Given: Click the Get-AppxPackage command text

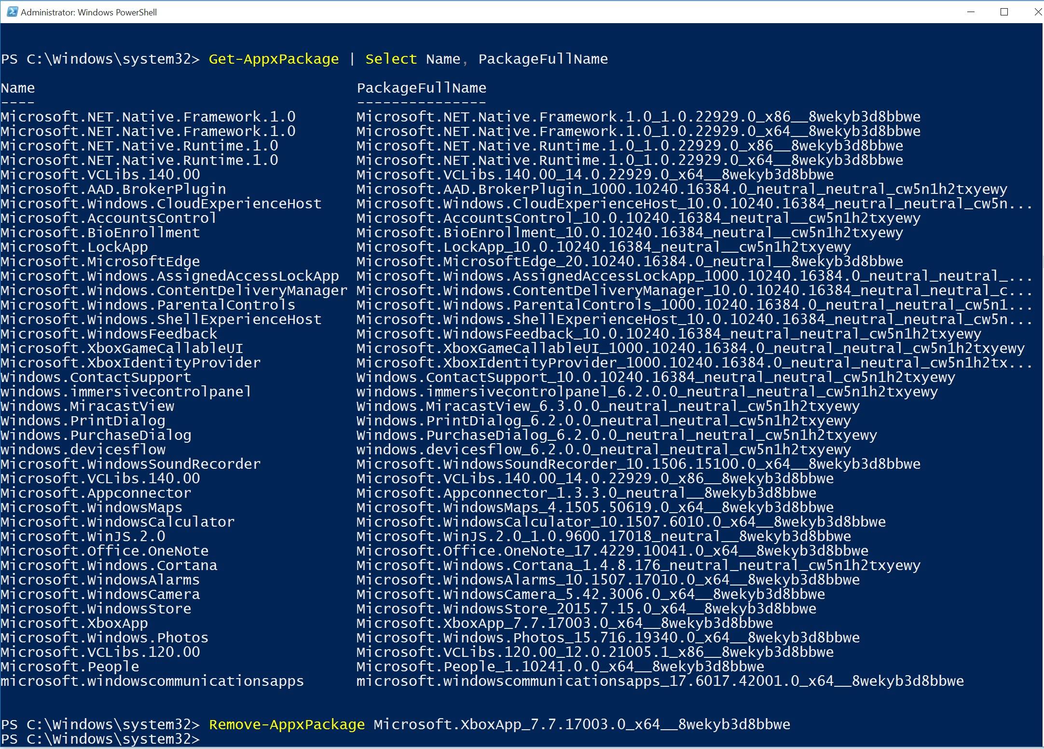Looking at the screenshot, I should pyautogui.click(x=274, y=59).
